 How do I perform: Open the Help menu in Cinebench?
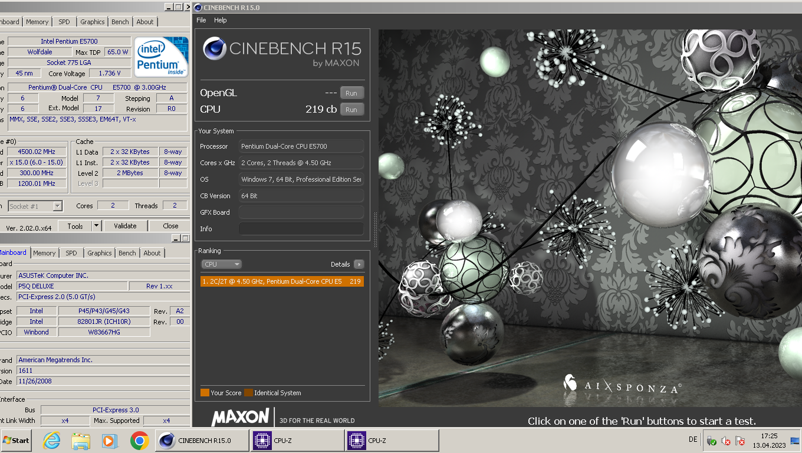coord(220,20)
